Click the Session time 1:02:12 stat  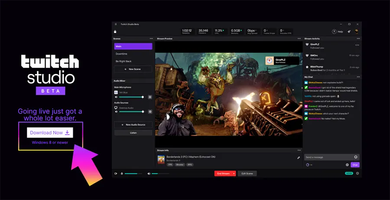[x=187, y=31]
